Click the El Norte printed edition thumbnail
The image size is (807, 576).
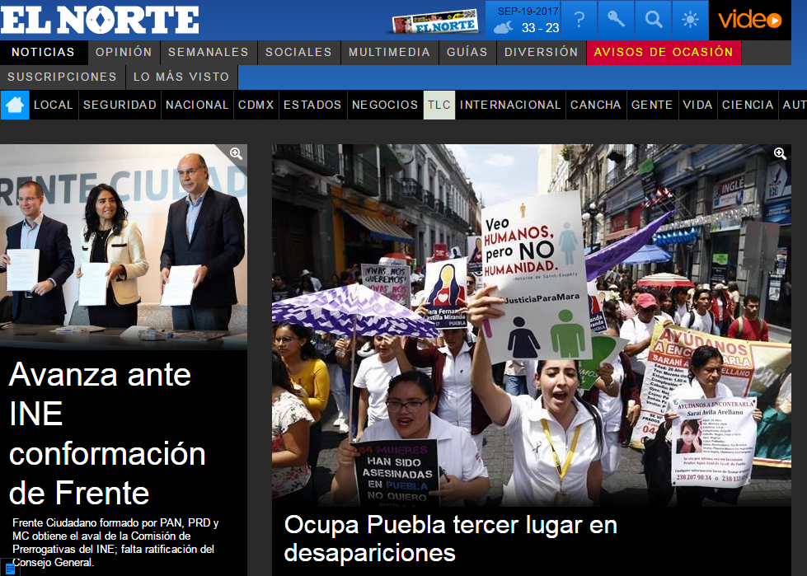pos(434,21)
